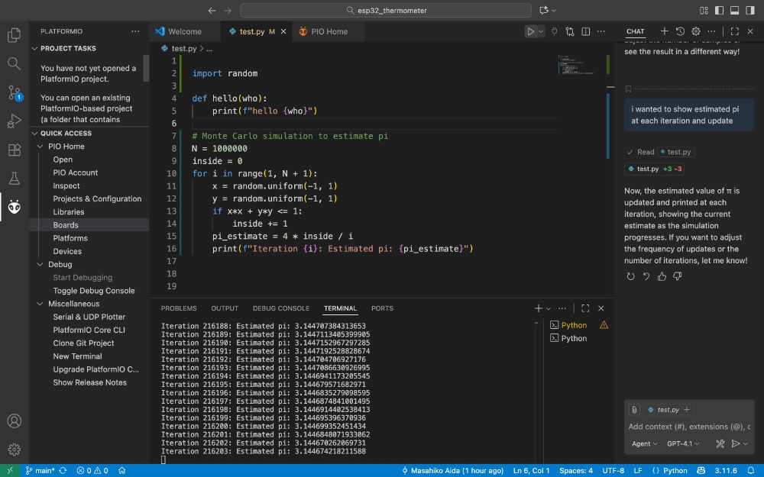Screen dimensions: 764x477
Task: Show chat history with clock icon
Action: pyautogui.click(x=680, y=31)
